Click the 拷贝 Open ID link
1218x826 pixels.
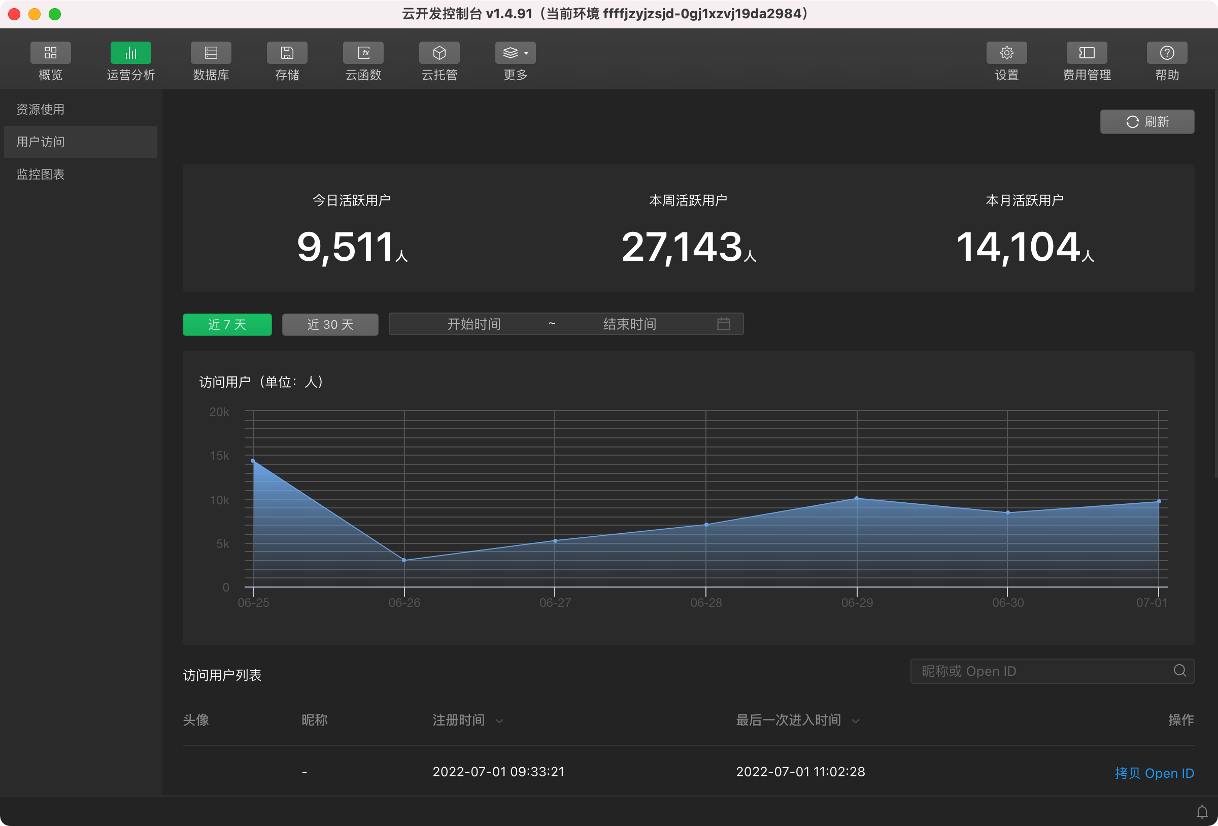[1154, 773]
